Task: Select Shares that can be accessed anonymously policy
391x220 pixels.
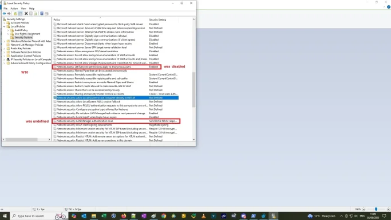Action: 116,90
